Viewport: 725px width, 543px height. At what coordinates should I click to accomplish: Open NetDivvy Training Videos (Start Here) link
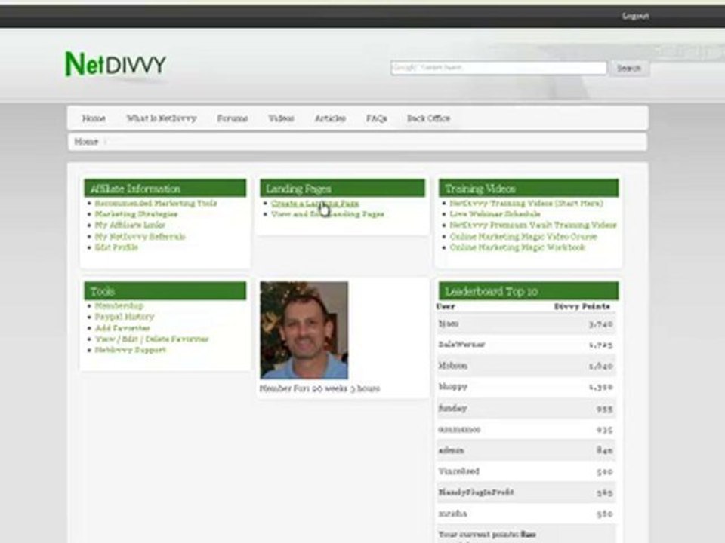(x=526, y=203)
